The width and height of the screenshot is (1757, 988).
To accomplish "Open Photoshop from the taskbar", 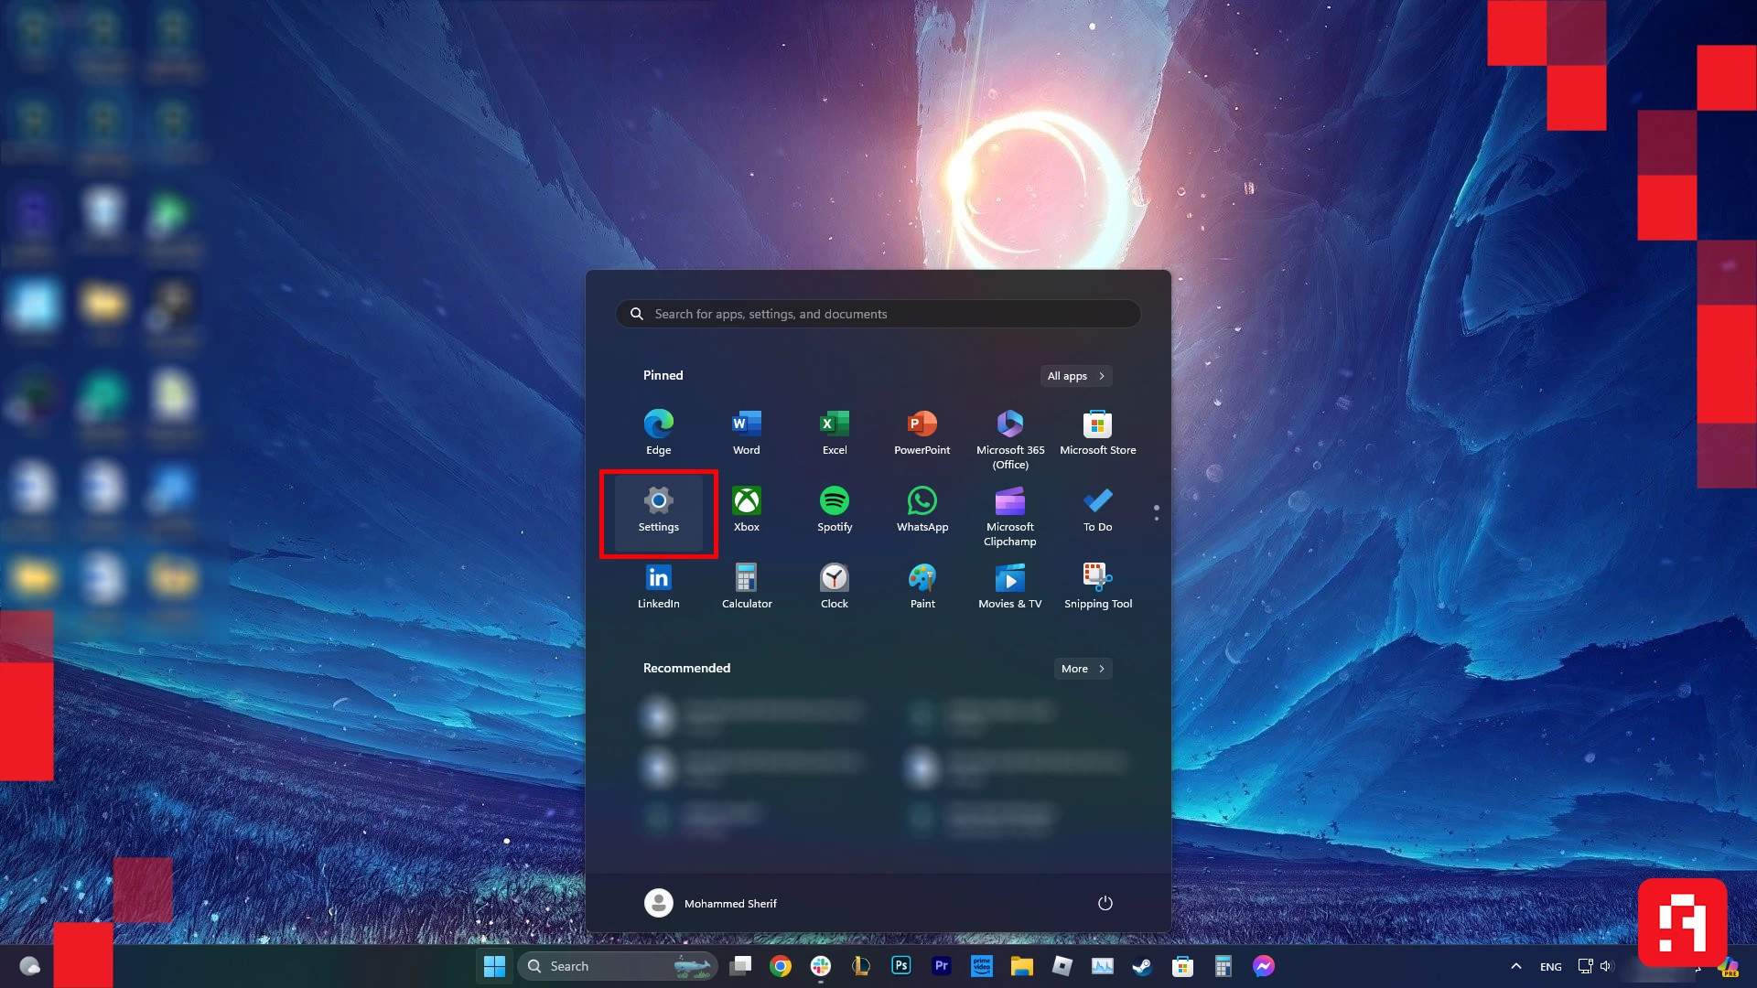I will pos(901,966).
